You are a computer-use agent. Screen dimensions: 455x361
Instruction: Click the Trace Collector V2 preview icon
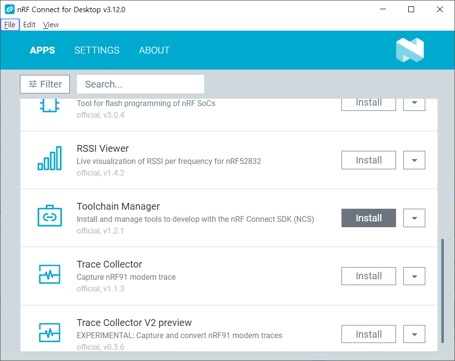(x=49, y=333)
